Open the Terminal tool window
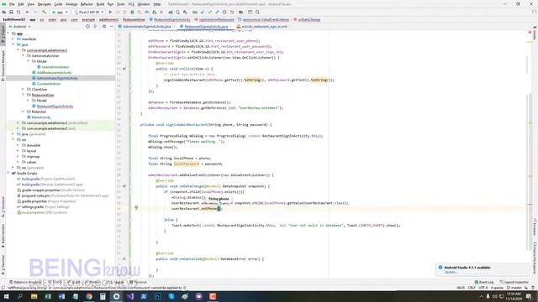538x302 pixels. point(138,282)
